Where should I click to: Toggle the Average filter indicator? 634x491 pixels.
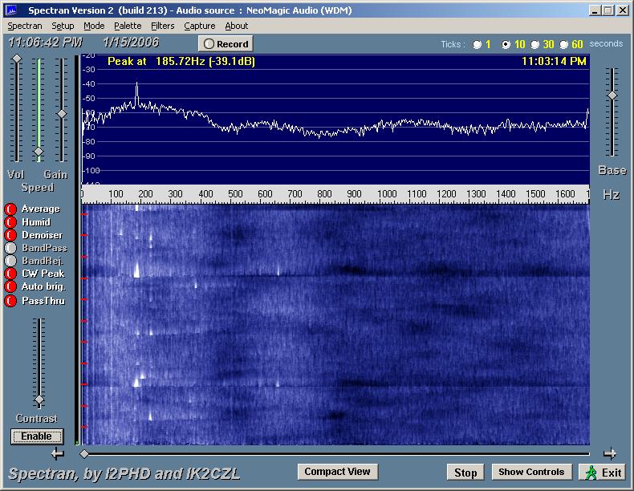(x=10, y=209)
